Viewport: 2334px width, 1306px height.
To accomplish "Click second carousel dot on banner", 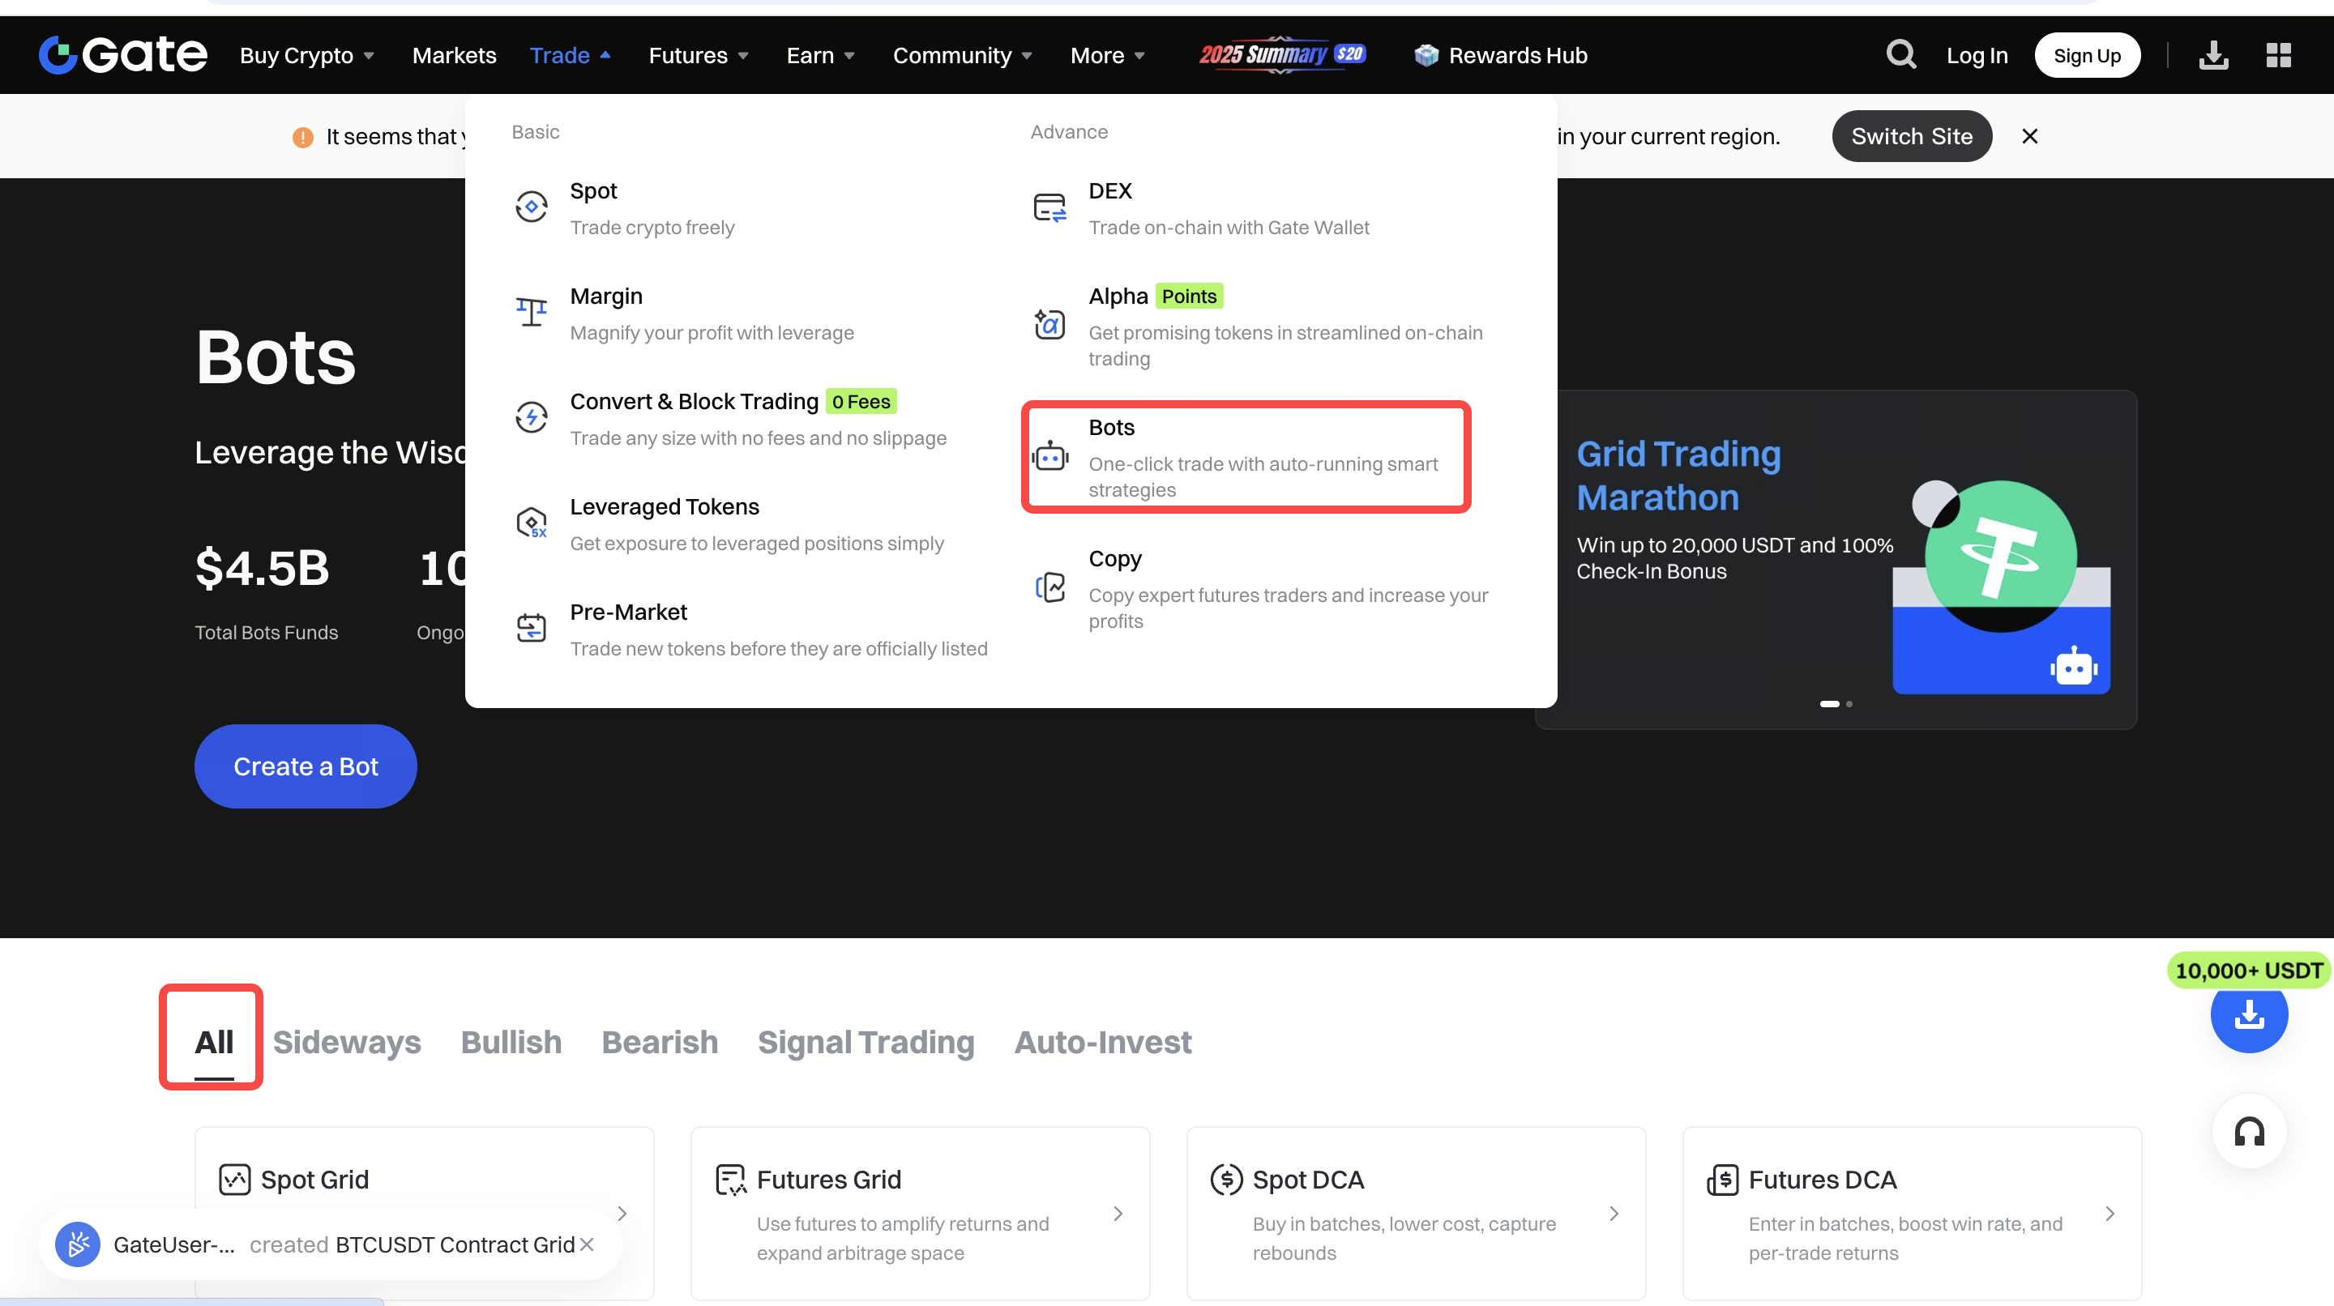I will tap(1849, 704).
